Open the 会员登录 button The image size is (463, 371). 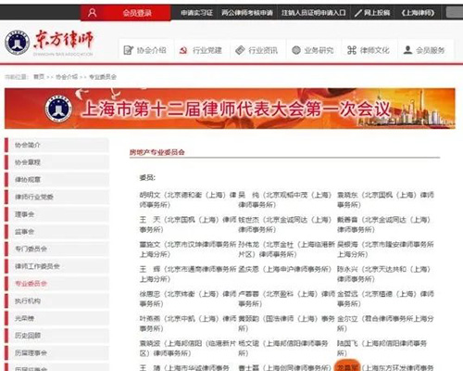125,13
